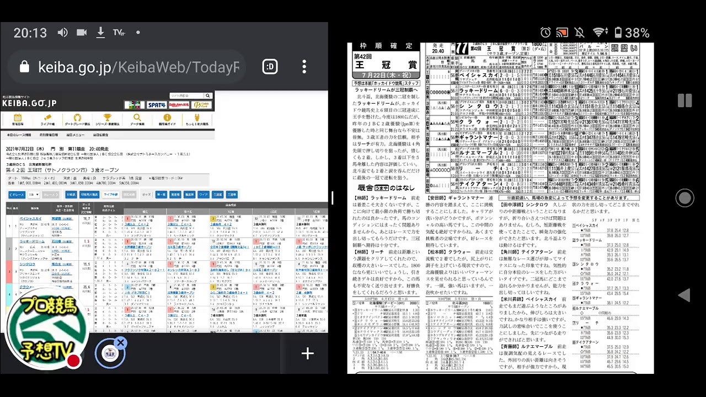This screenshot has height=397, width=706.
Task: Open a new tab with plus button
Action: point(307,353)
